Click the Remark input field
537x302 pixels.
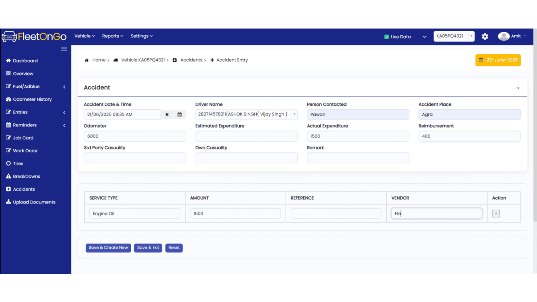point(358,158)
